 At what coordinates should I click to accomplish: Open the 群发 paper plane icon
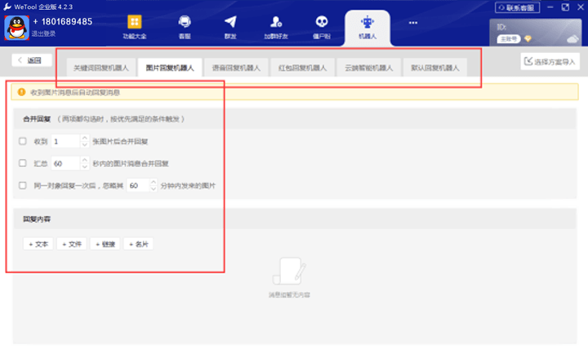pyautogui.click(x=230, y=22)
